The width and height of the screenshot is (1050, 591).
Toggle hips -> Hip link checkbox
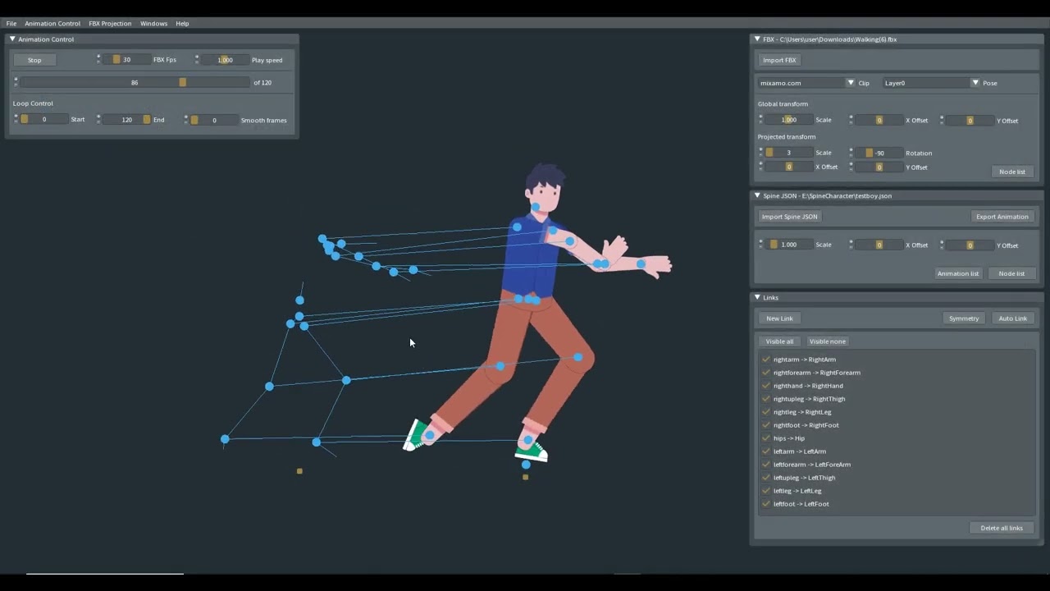pos(766,438)
